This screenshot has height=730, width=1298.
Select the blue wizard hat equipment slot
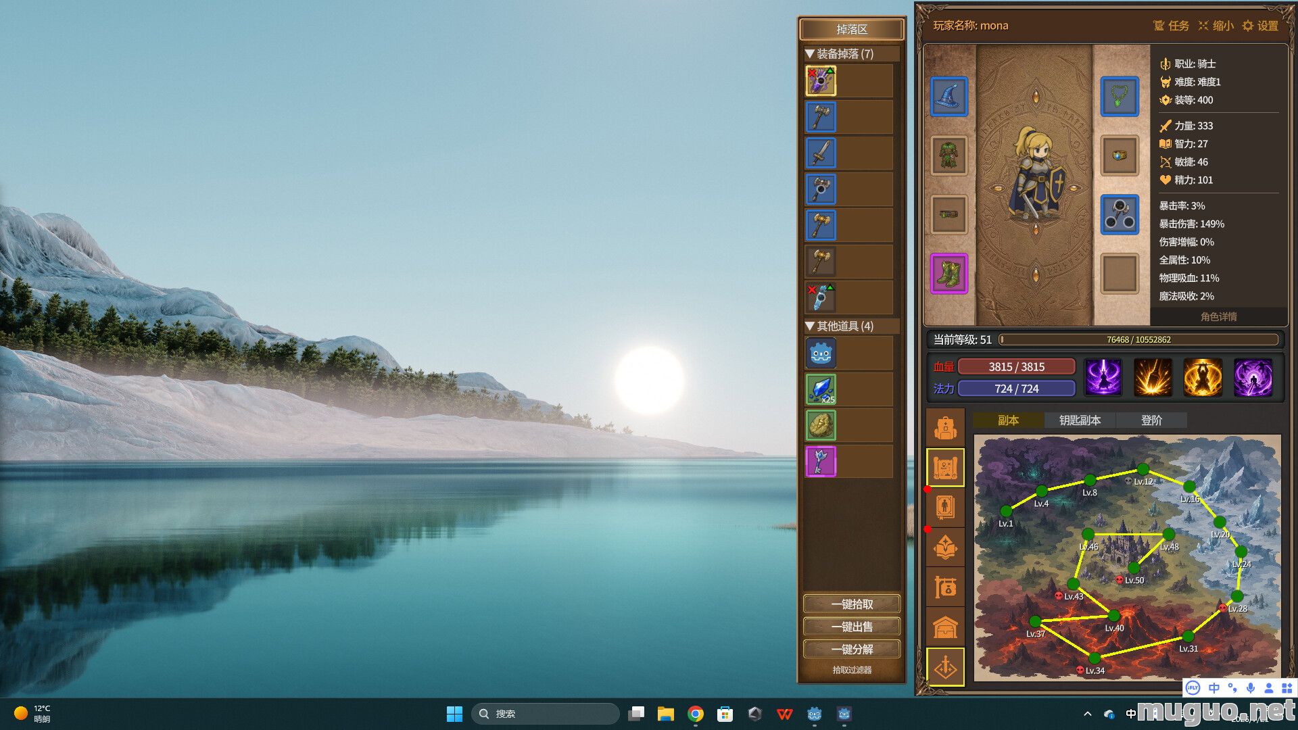(x=948, y=97)
